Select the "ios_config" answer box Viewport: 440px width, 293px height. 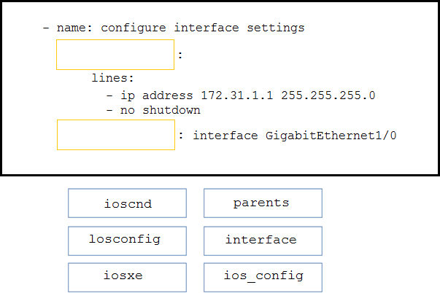click(x=262, y=277)
